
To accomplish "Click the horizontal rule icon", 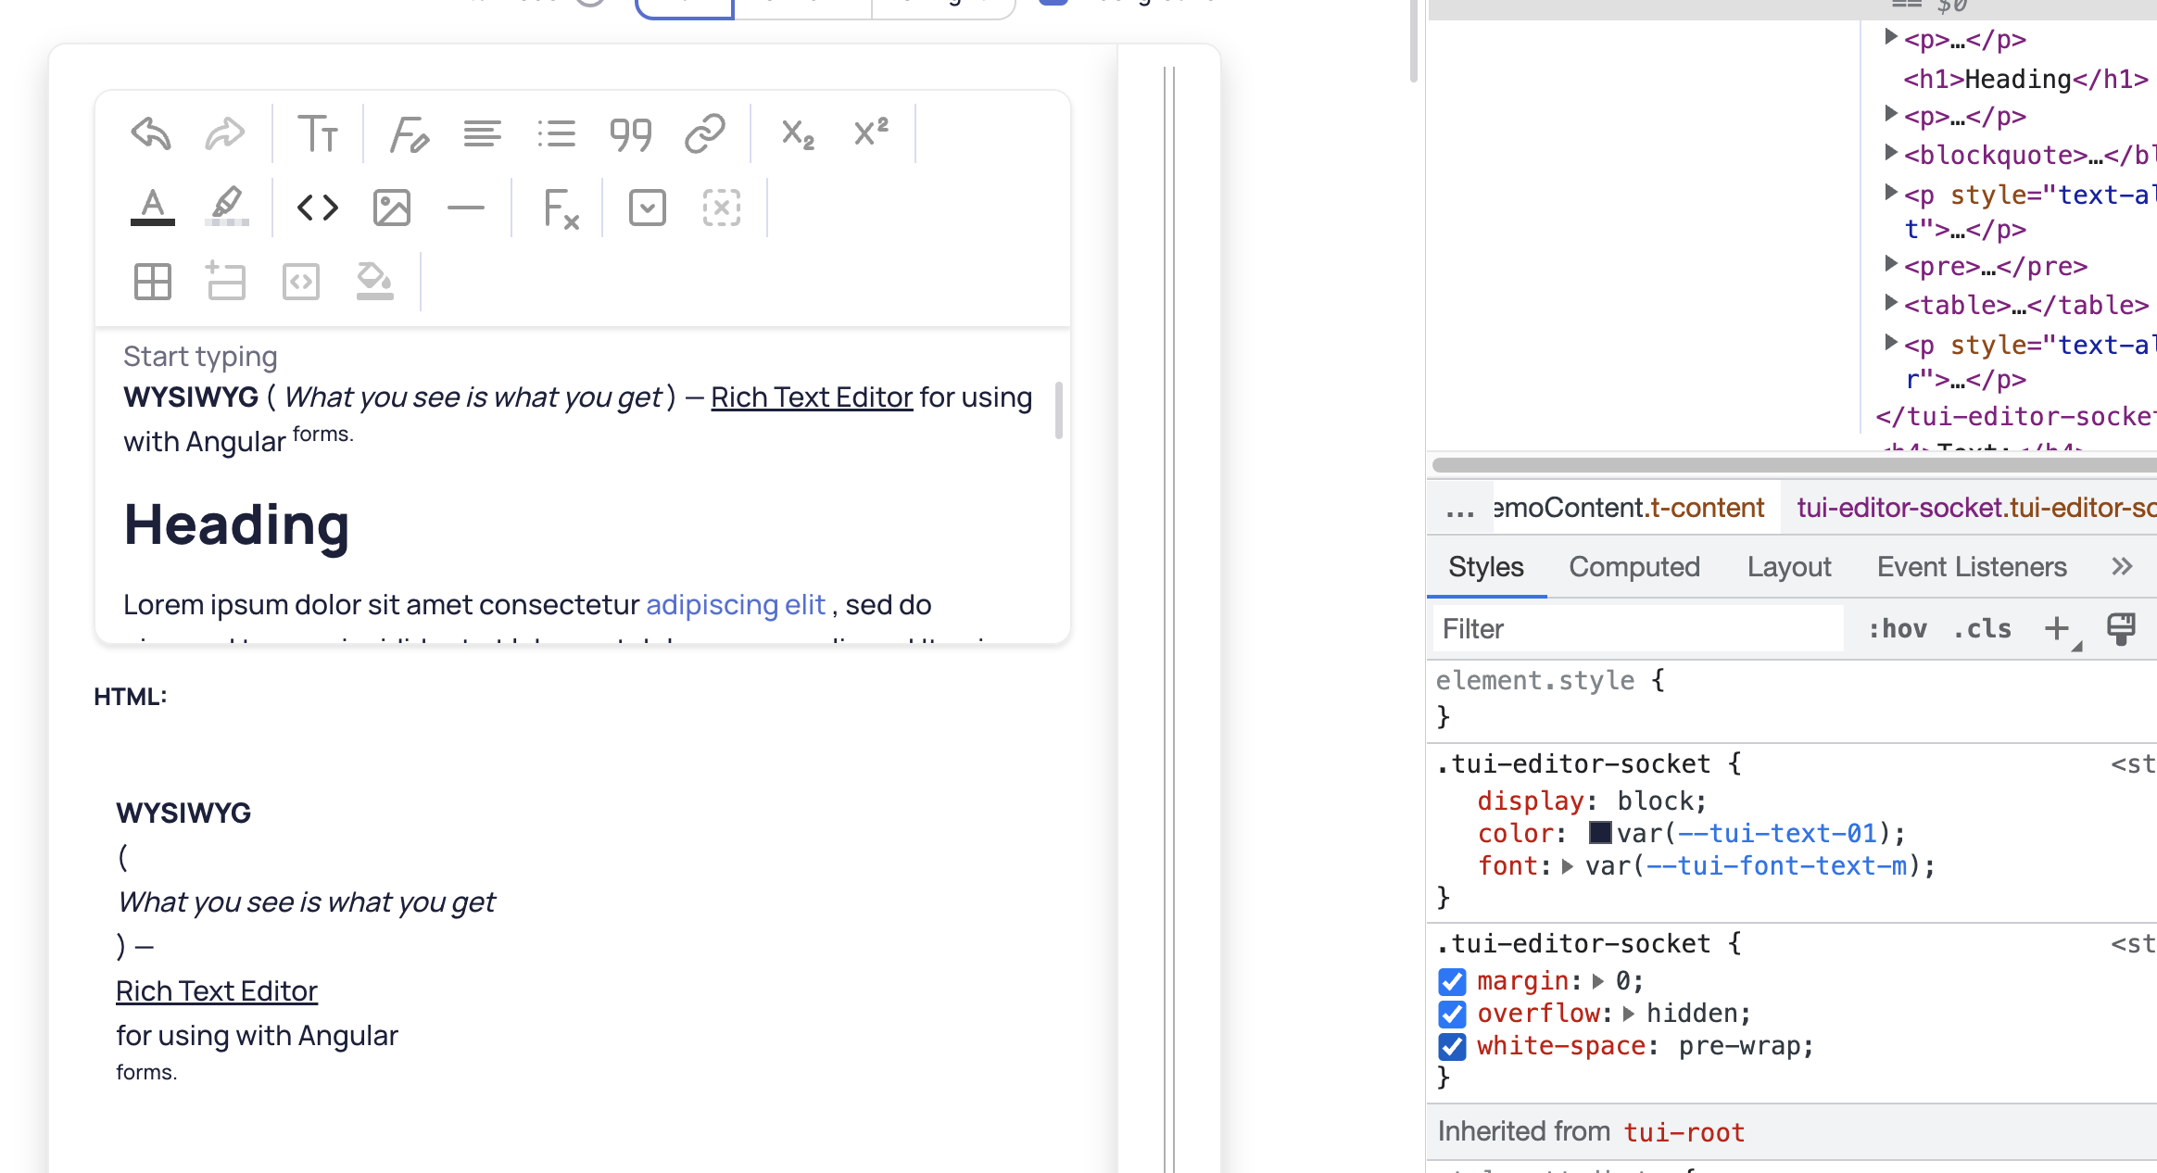I will [x=467, y=207].
